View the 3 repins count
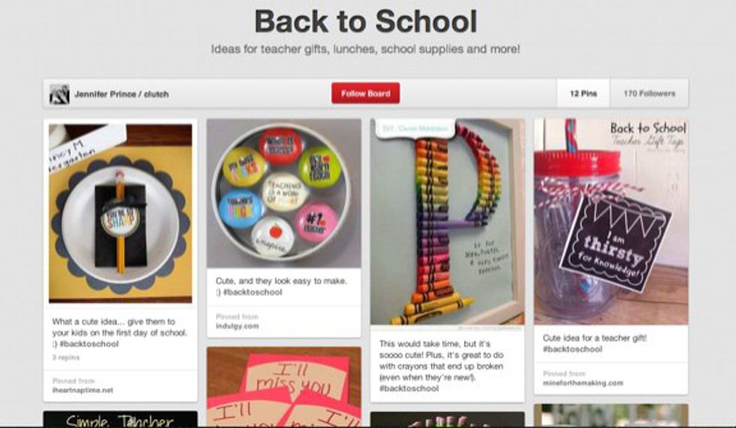The width and height of the screenshot is (736, 428). pos(66,357)
